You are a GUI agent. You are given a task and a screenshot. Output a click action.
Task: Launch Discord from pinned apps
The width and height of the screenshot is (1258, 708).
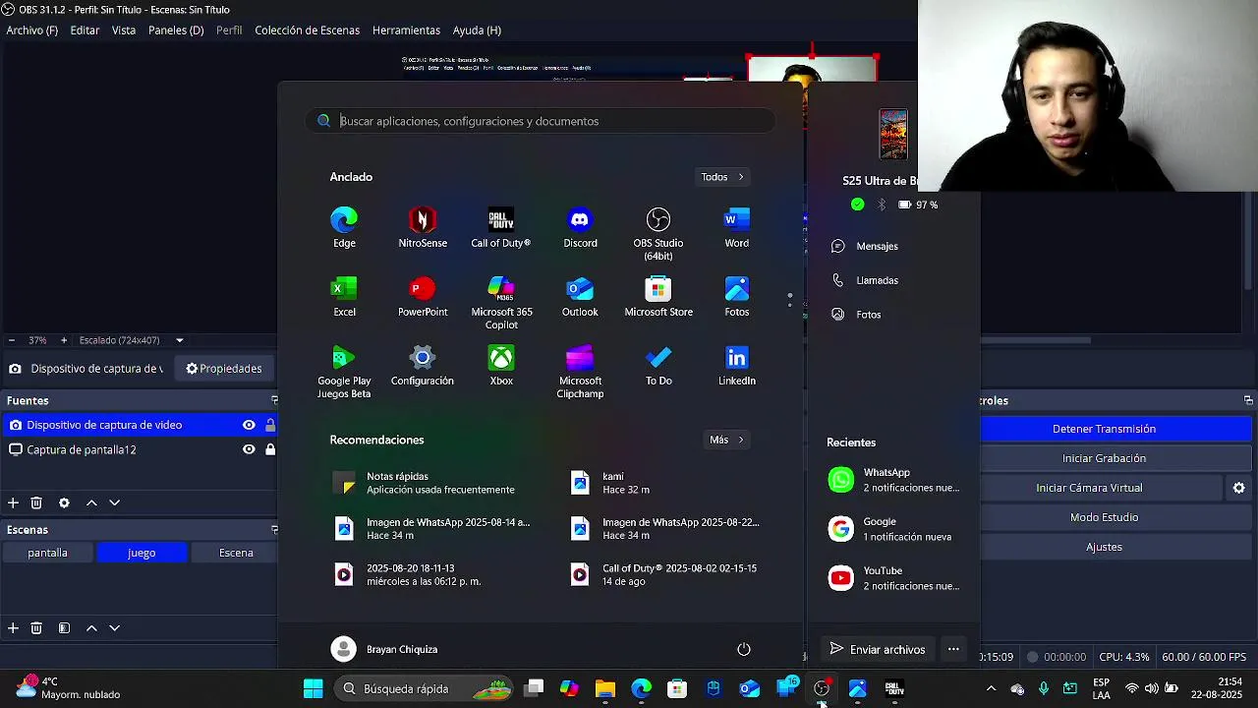coord(580,227)
